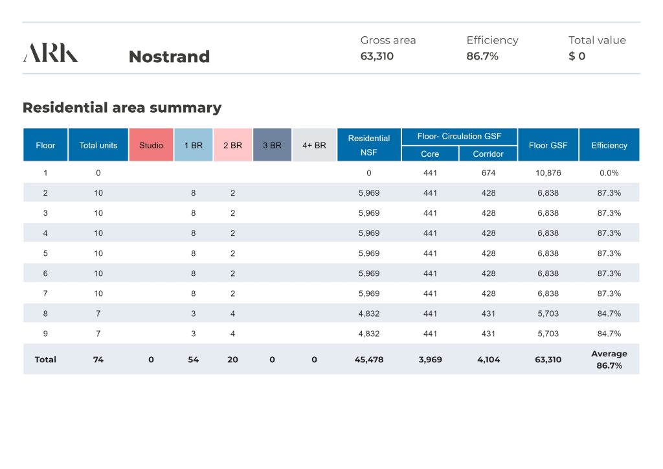Image resolution: width=663 pixels, height=469 pixels.
Task: Select the Nostrand project title
Action: [x=169, y=57]
